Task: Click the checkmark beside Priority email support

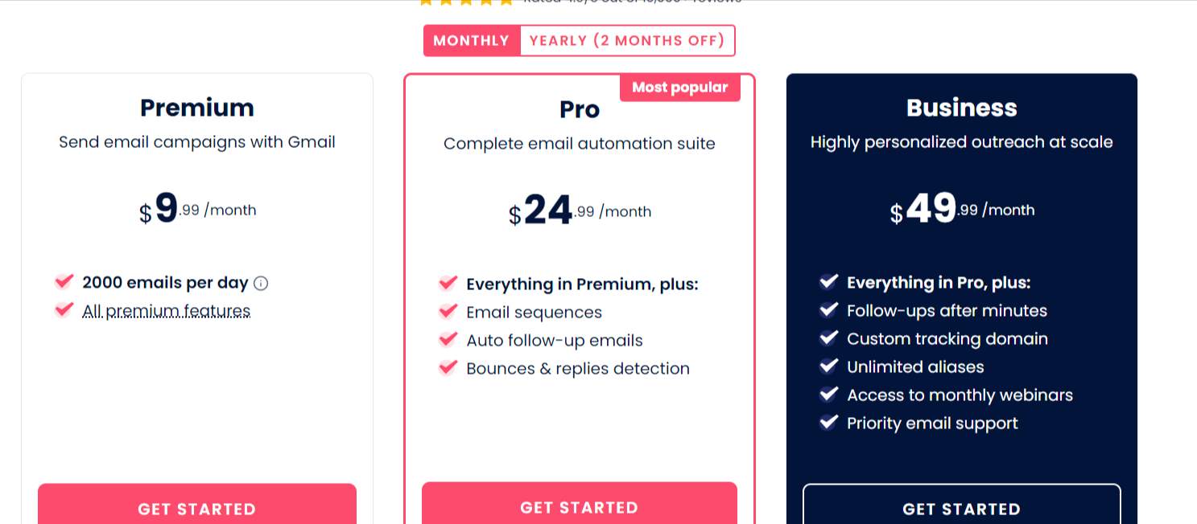Action: click(x=828, y=422)
